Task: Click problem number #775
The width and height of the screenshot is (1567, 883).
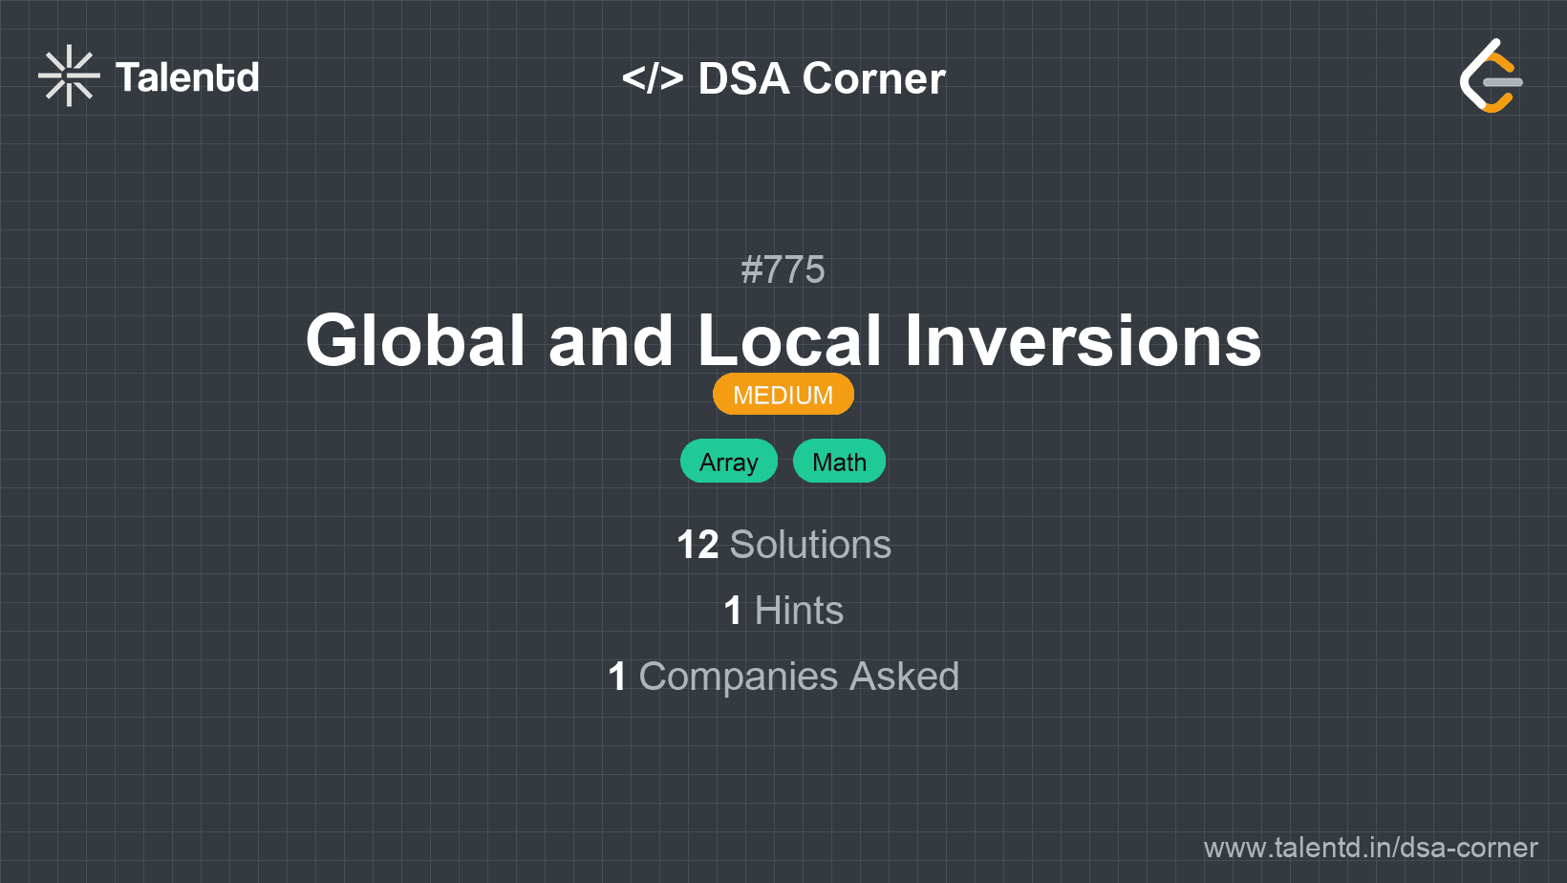Action: click(783, 269)
